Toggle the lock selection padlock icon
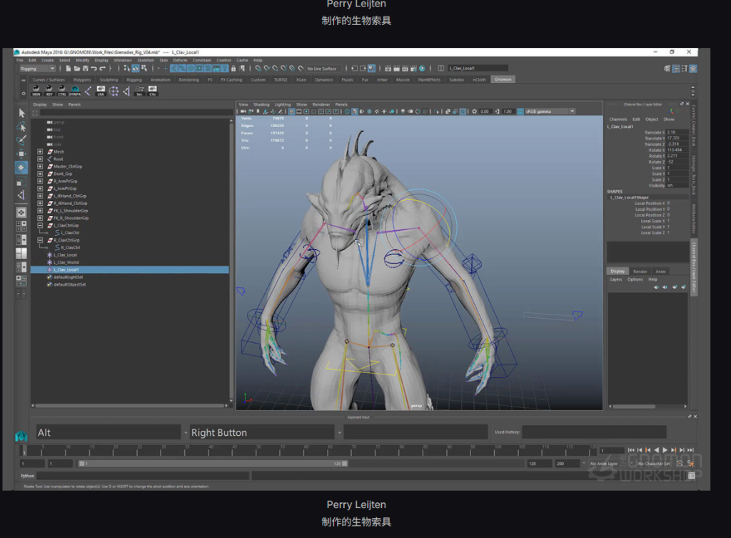Viewport: 731px width, 538px height. tap(233, 69)
